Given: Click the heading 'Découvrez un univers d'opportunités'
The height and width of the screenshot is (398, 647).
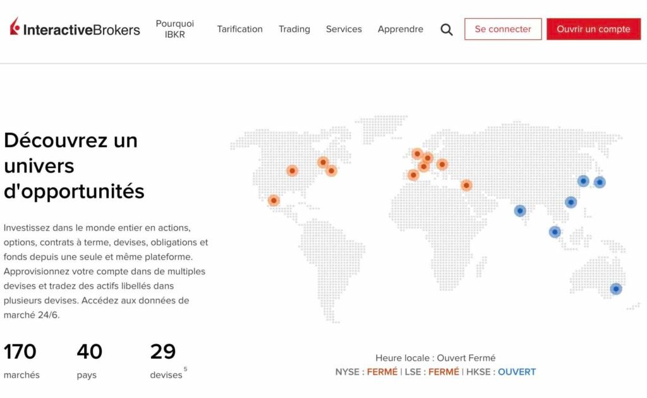Looking at the screenshot, I should (75, 166).
